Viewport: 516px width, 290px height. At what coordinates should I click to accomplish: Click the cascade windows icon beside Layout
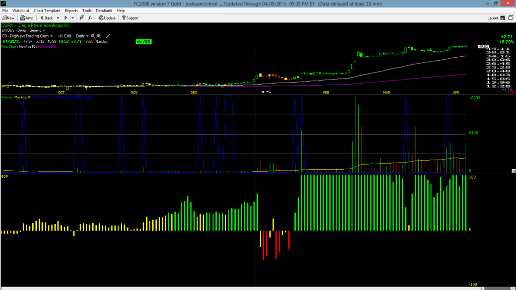[511, 18]
